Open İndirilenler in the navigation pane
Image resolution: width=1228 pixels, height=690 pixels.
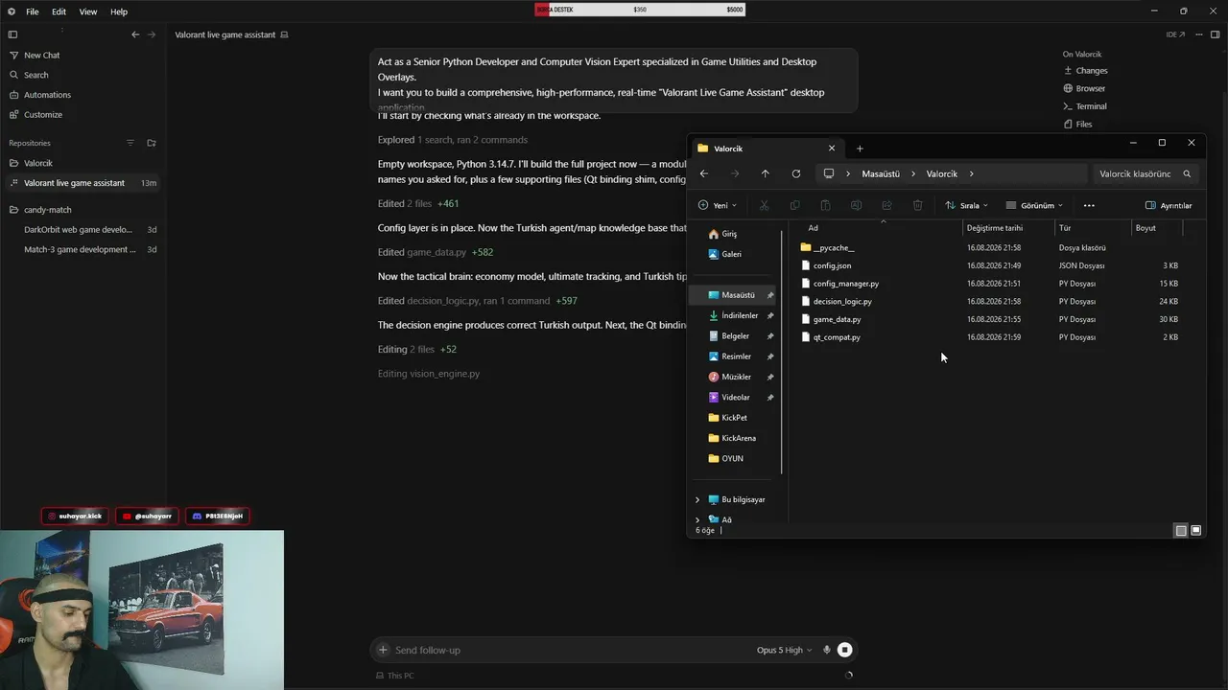[733, 315]
